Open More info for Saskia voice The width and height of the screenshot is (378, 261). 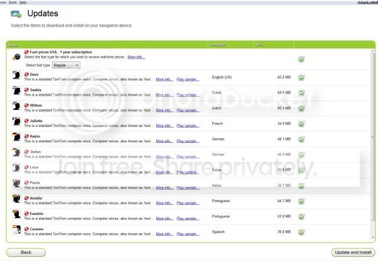[x=164, y=95]
